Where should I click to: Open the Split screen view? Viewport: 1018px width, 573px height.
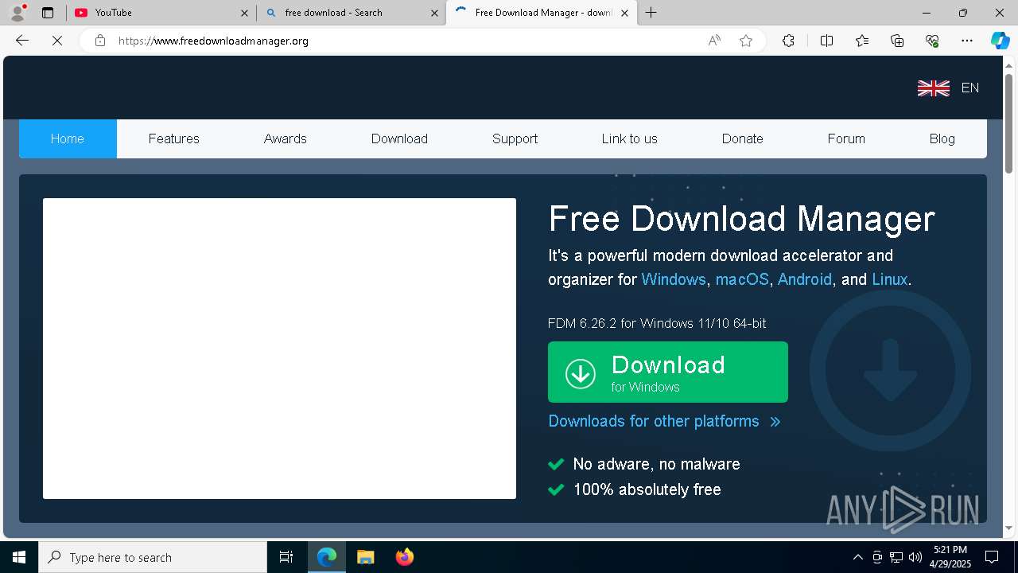coord(826,41)
